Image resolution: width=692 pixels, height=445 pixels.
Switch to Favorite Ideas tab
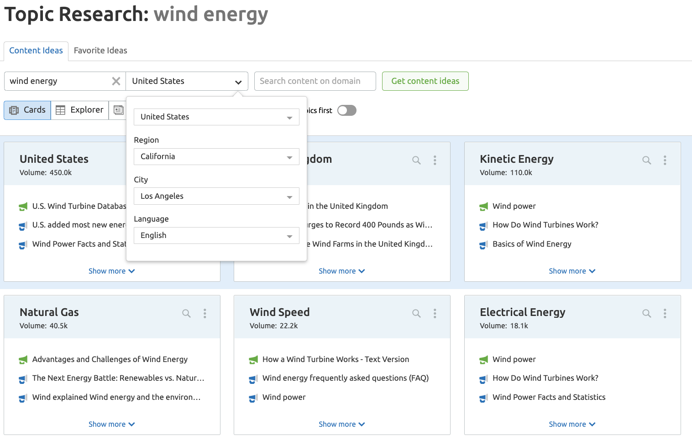[x=100, y=51]
